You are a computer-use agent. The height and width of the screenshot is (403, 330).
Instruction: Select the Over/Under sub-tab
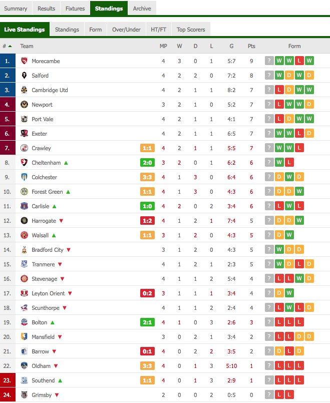coord(126,30)
